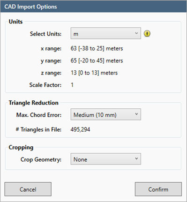Screen dimensions: 187x202
Task: Click the yellow warning icon beside units
Action: (x=147, y=33)
